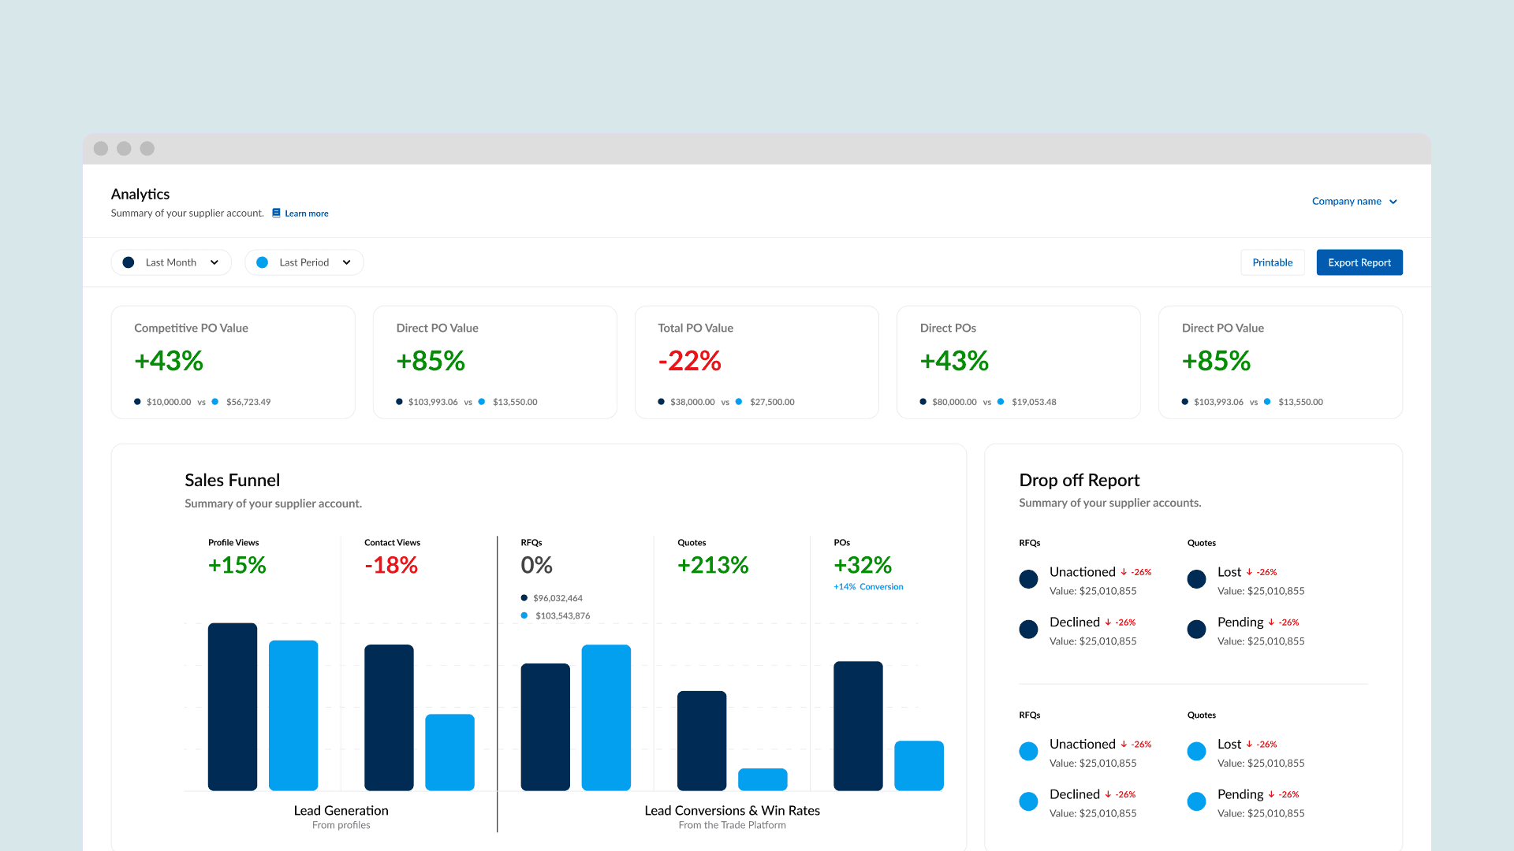
Task: Click the light blue circle beside second Pending
Action: click(1196, 802)
